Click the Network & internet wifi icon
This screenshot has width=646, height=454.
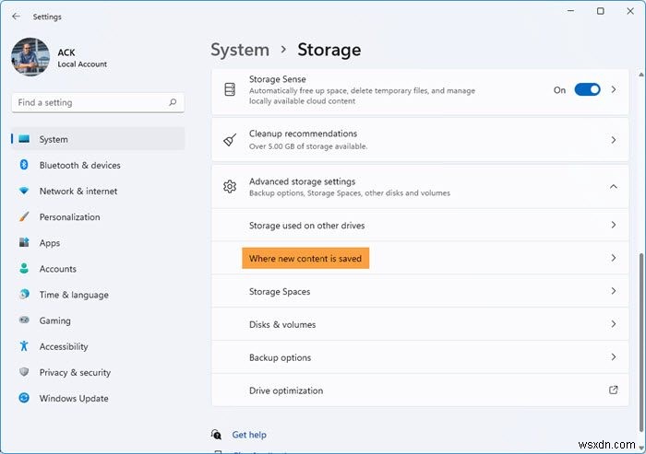[24, 192]
